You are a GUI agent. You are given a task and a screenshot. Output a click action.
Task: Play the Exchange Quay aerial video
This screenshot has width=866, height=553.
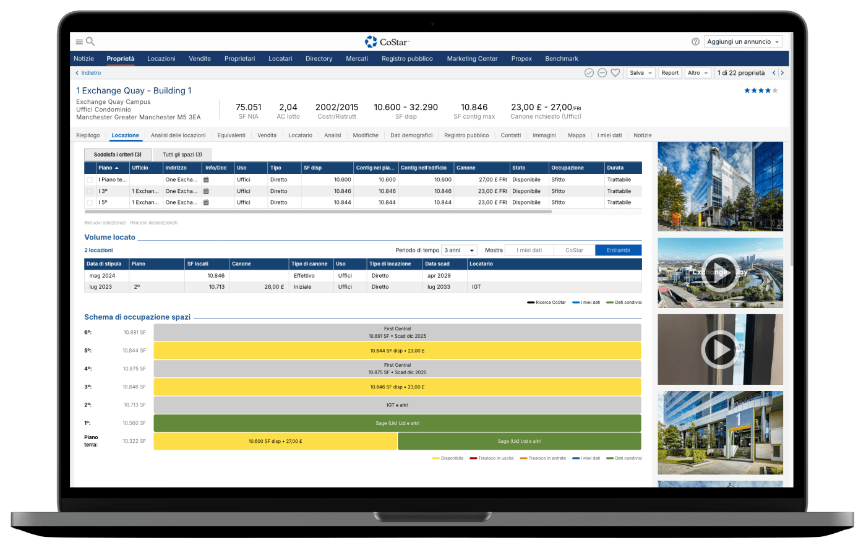720,273
